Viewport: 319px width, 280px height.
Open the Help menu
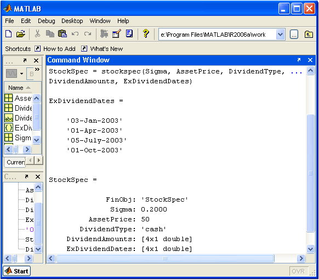point(123,21)
